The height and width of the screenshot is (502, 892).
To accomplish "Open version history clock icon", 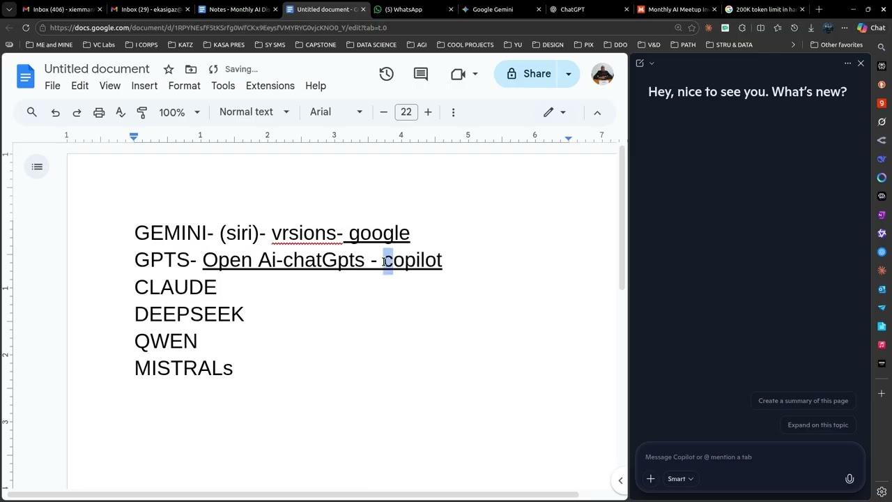I will (386, 74).
